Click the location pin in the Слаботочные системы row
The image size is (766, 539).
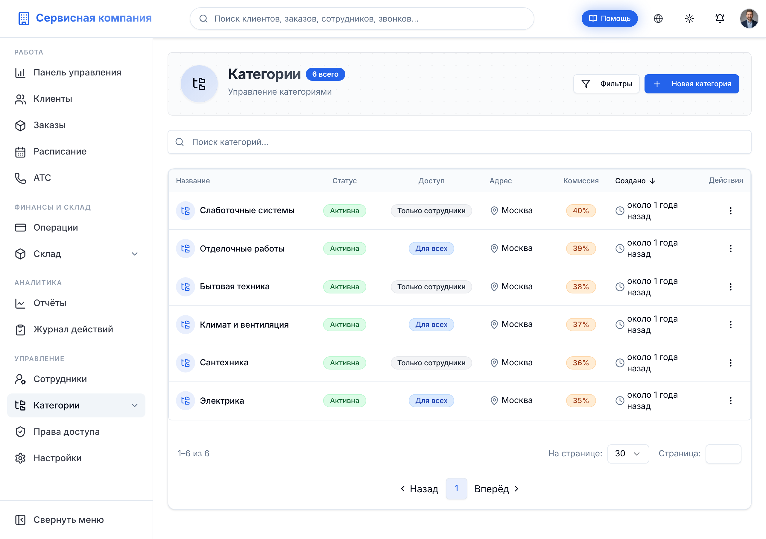(494, 211)
